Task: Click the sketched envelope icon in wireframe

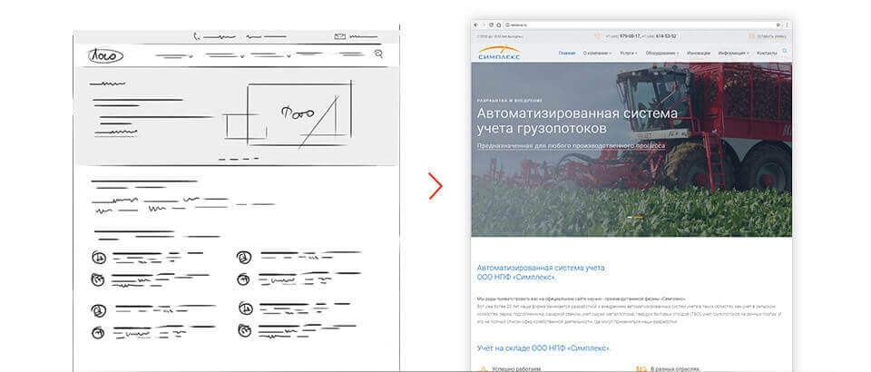Action: 340,36
